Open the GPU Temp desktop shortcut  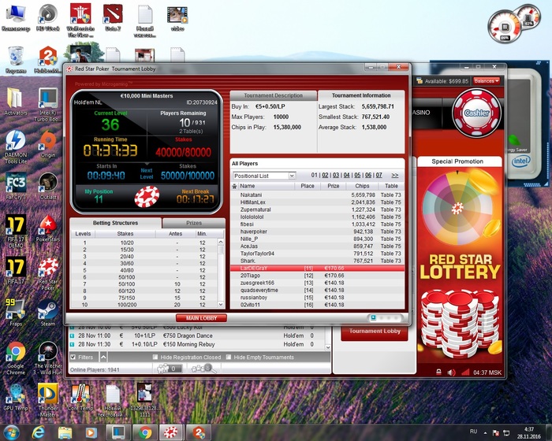pos(16,398)
